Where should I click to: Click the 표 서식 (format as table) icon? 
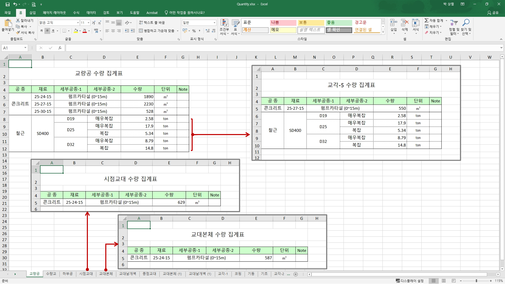235,27
